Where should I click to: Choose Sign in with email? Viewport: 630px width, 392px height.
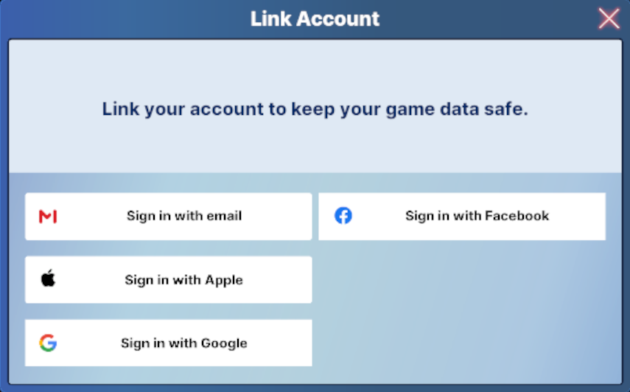pyautogui.click(x=168, y=217)
